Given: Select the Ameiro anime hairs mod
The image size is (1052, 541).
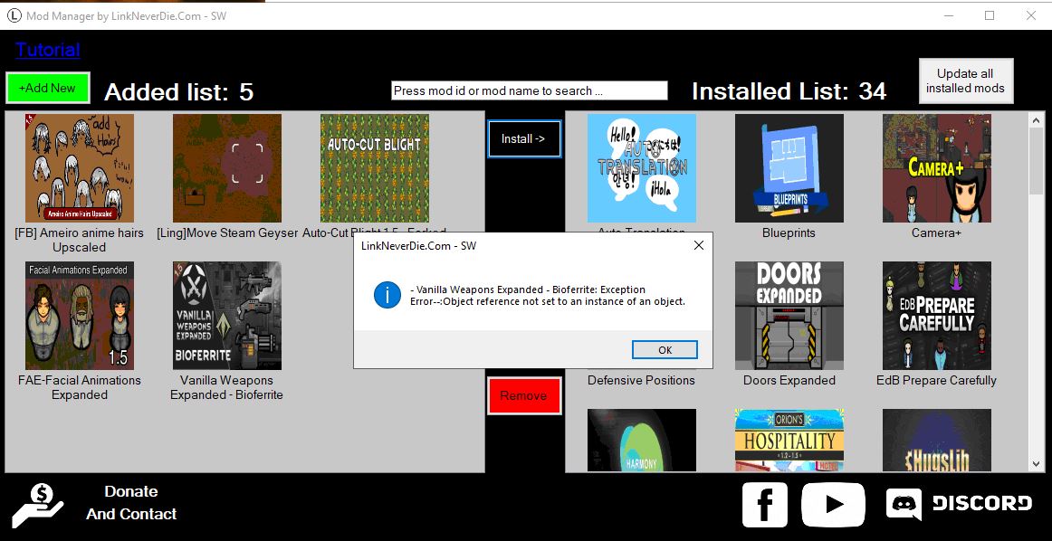Looking at the screenshot, I should (x=80, y=168).
